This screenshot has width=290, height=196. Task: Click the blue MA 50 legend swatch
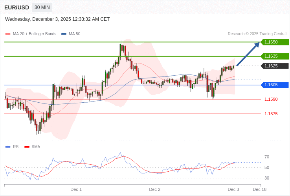[64, 34]
